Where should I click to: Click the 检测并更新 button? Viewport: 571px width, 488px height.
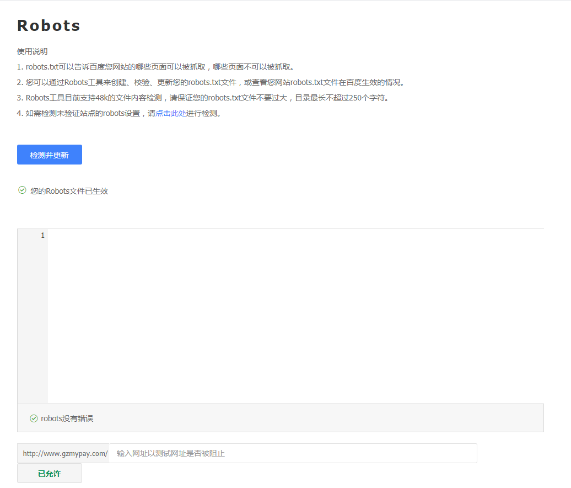pos(50,155)
